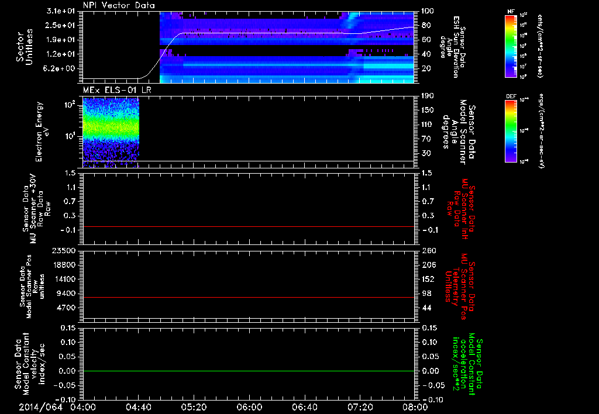
Task: Click the "06:40" time tick label
Action: coord(304,407)
